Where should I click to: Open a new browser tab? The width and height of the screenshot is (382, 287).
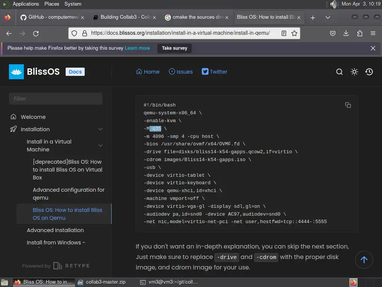pyautogui.click(x=313, y=18)
